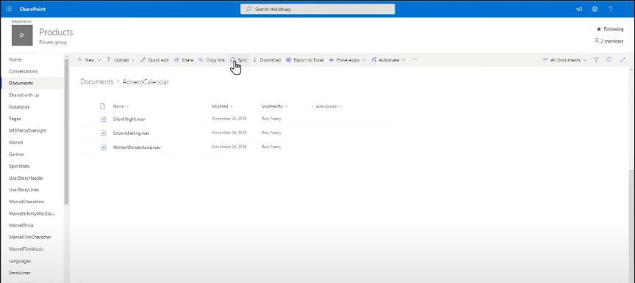The width and height of the screenshot is (635, 283).
Task: Click the WinterWonderland.wav file icon
Action: tap(103, 147)
